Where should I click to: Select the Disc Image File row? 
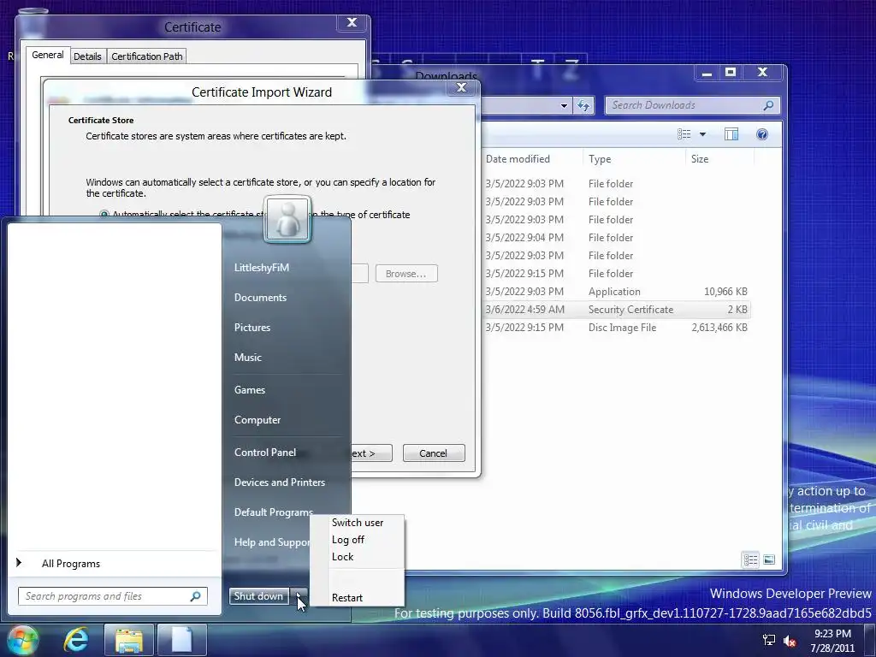click(x=616, y=328)
